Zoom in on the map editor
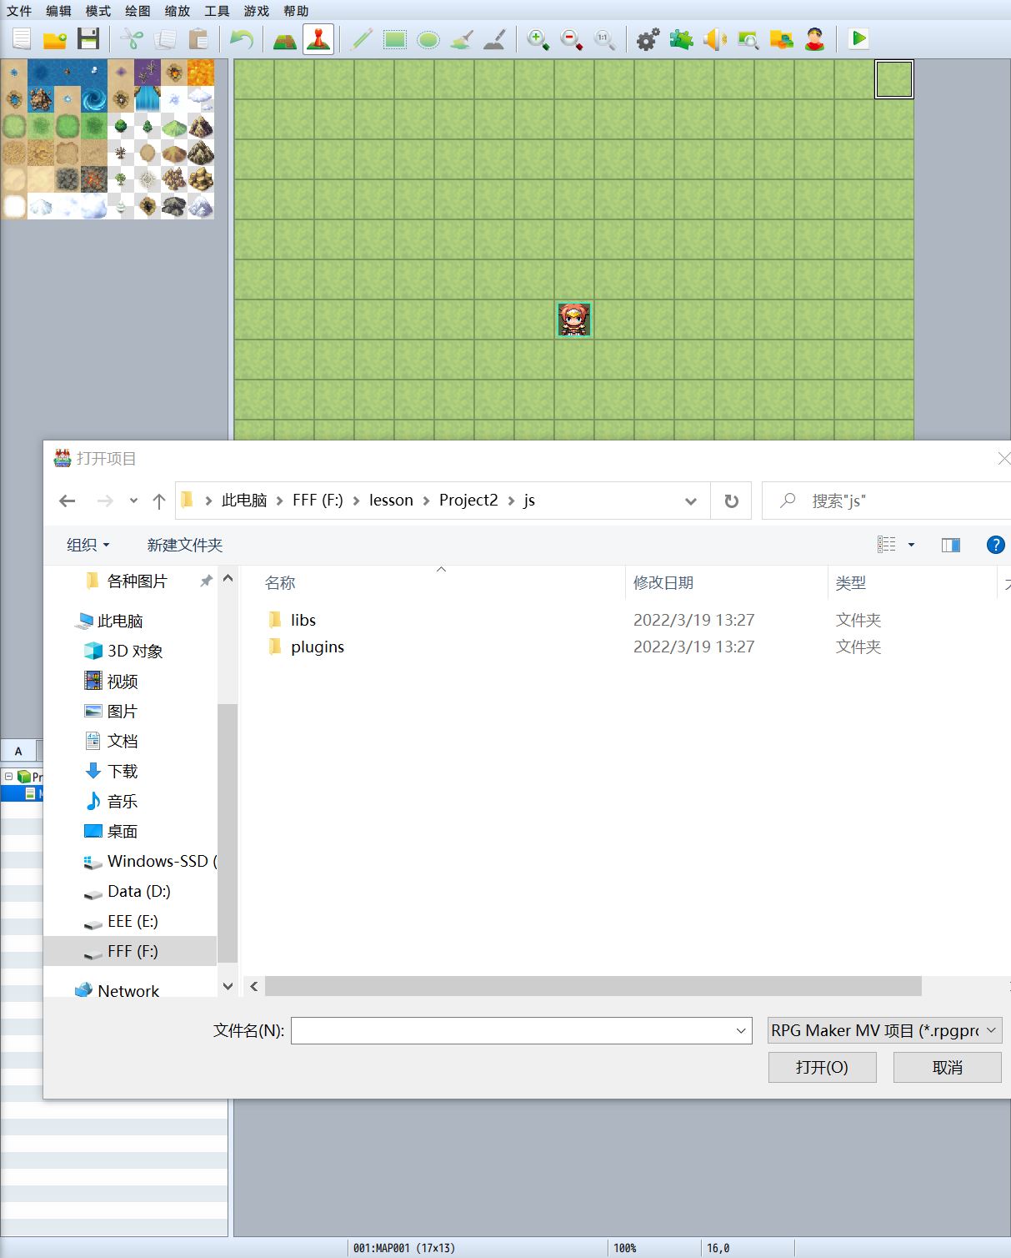1011x1258 pixels. [538, 39]
